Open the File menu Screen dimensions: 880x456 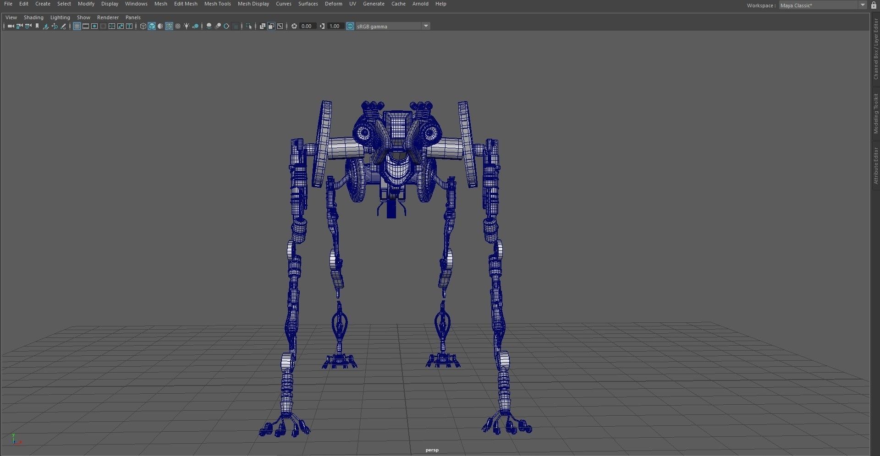(8, 4)
